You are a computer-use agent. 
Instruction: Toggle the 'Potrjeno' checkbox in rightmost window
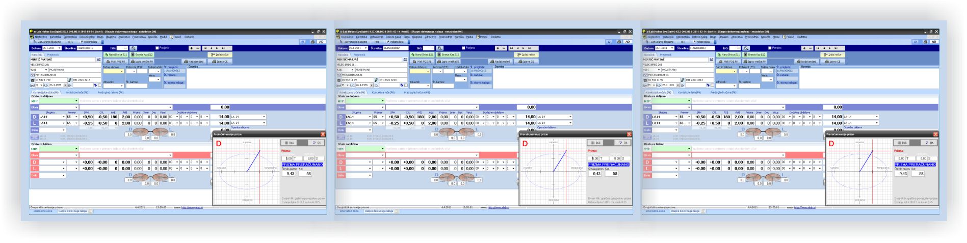(770, 48)
